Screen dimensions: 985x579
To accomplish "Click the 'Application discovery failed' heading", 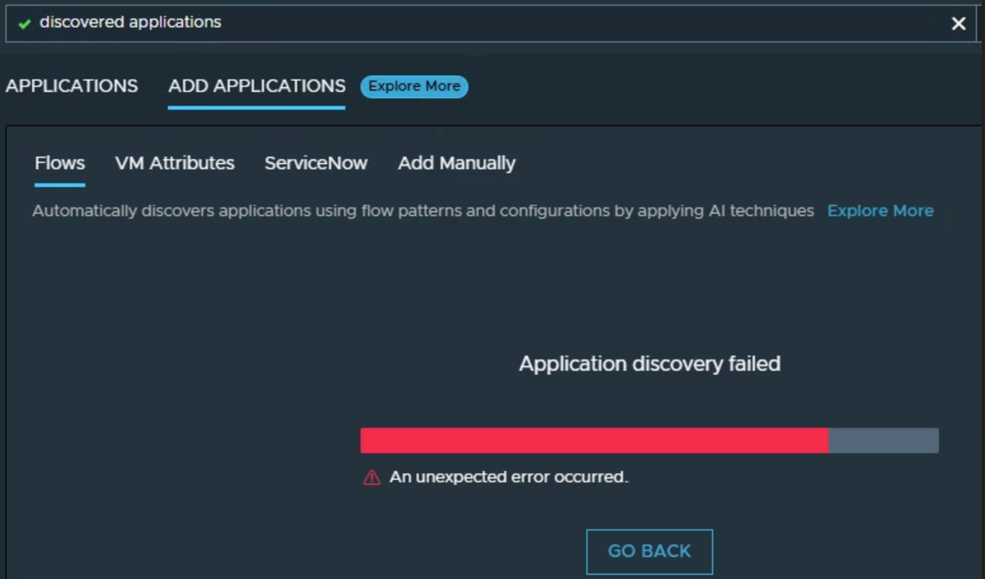I will point(649,364).
